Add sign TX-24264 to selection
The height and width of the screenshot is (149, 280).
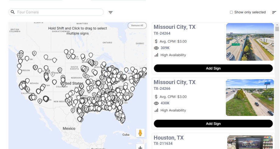tap(213, 68)
